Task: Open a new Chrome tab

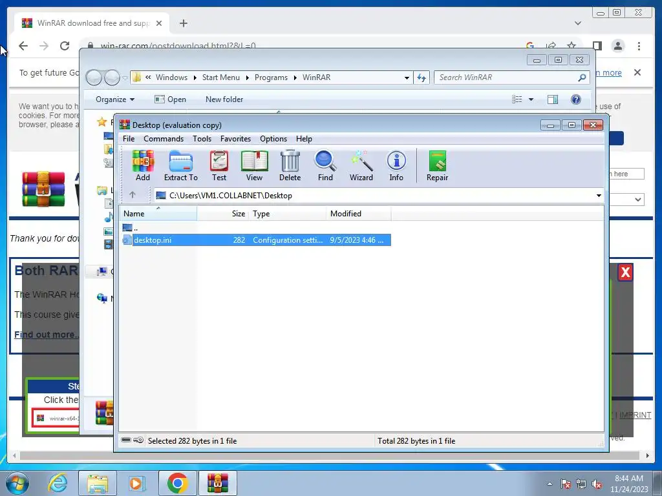Action: (183, 23)
